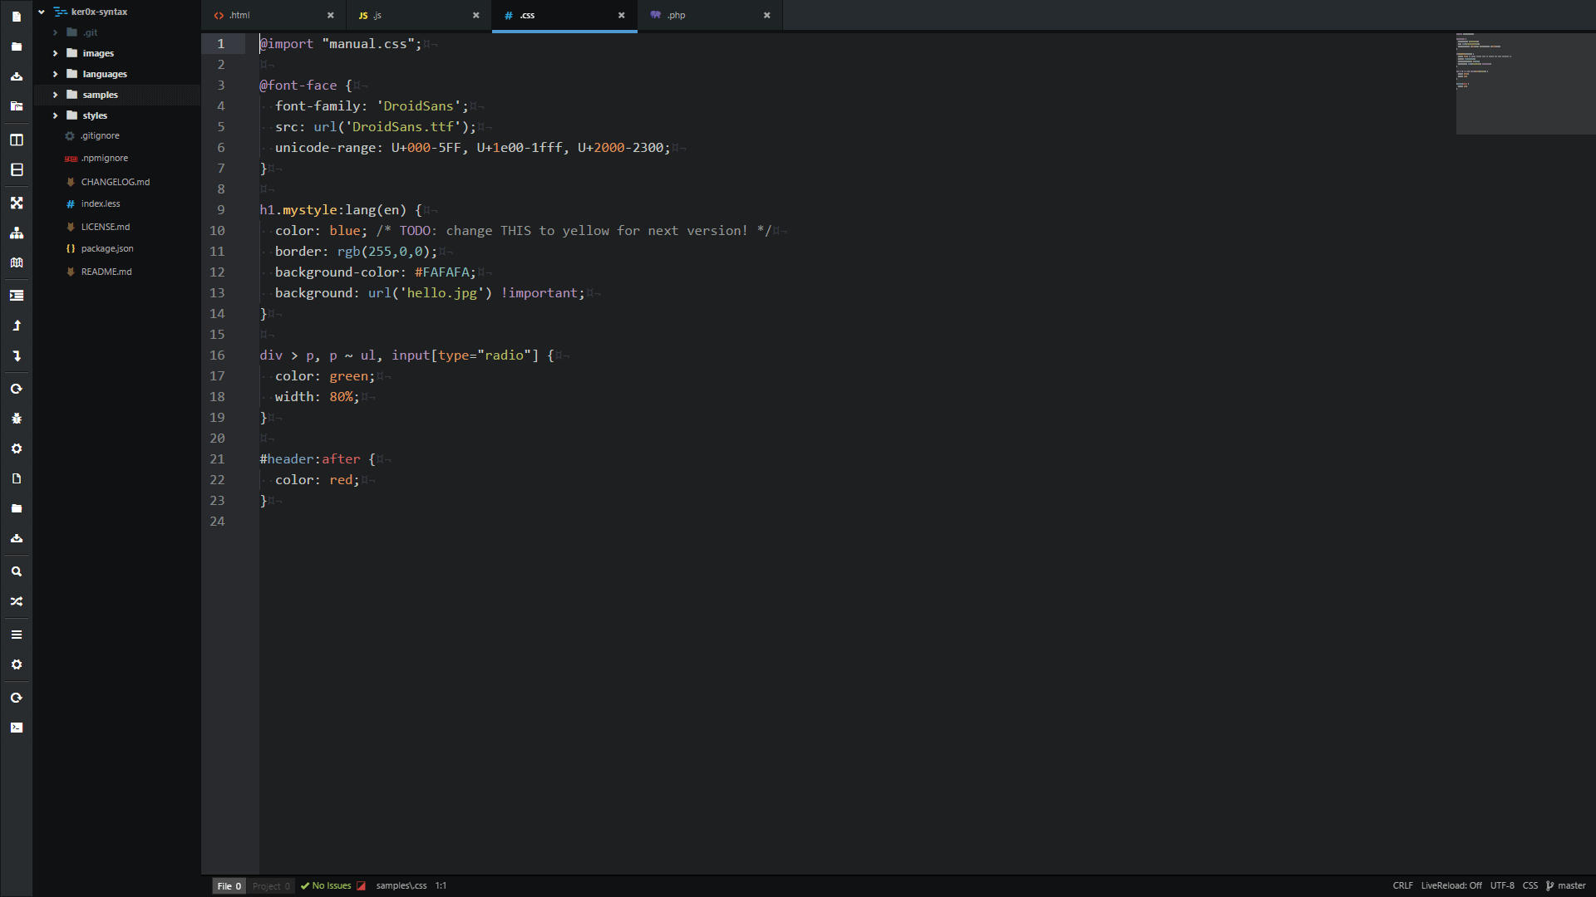Click the refresh icon above the terminal icon
The width and height of the screenshot is (1596, 897).
coord(17,698)
